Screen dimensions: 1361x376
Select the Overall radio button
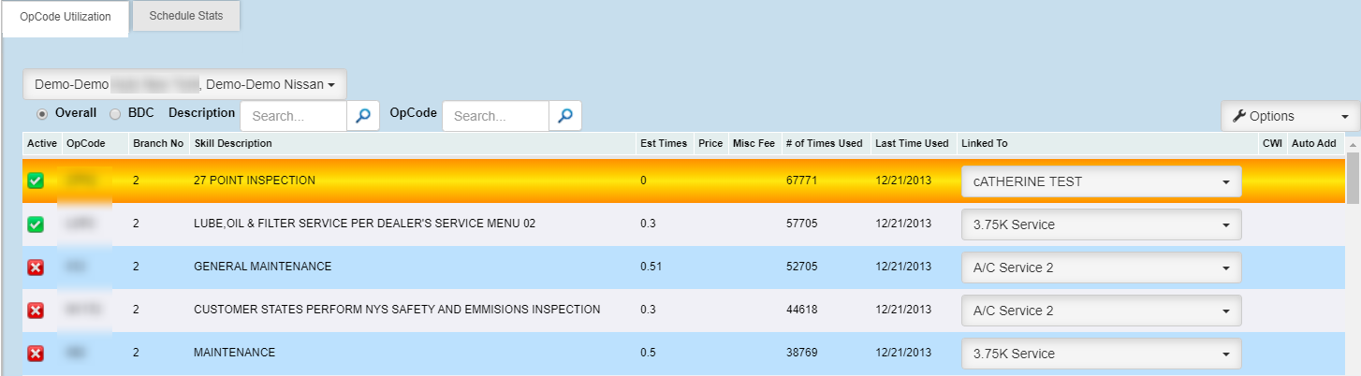pyautogui.click(x=42, y=113)
